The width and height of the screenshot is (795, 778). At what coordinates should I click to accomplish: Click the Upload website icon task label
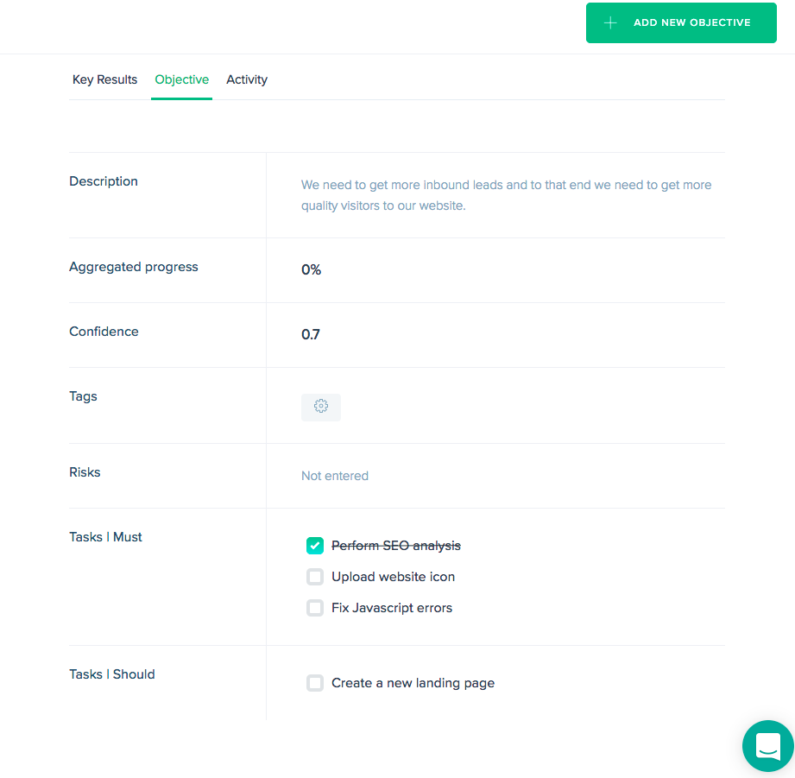click(393, 577)
